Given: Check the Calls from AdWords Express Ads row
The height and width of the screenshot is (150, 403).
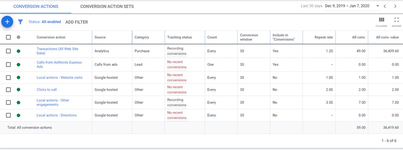Looking at the screenshot, I should [8, 65].
